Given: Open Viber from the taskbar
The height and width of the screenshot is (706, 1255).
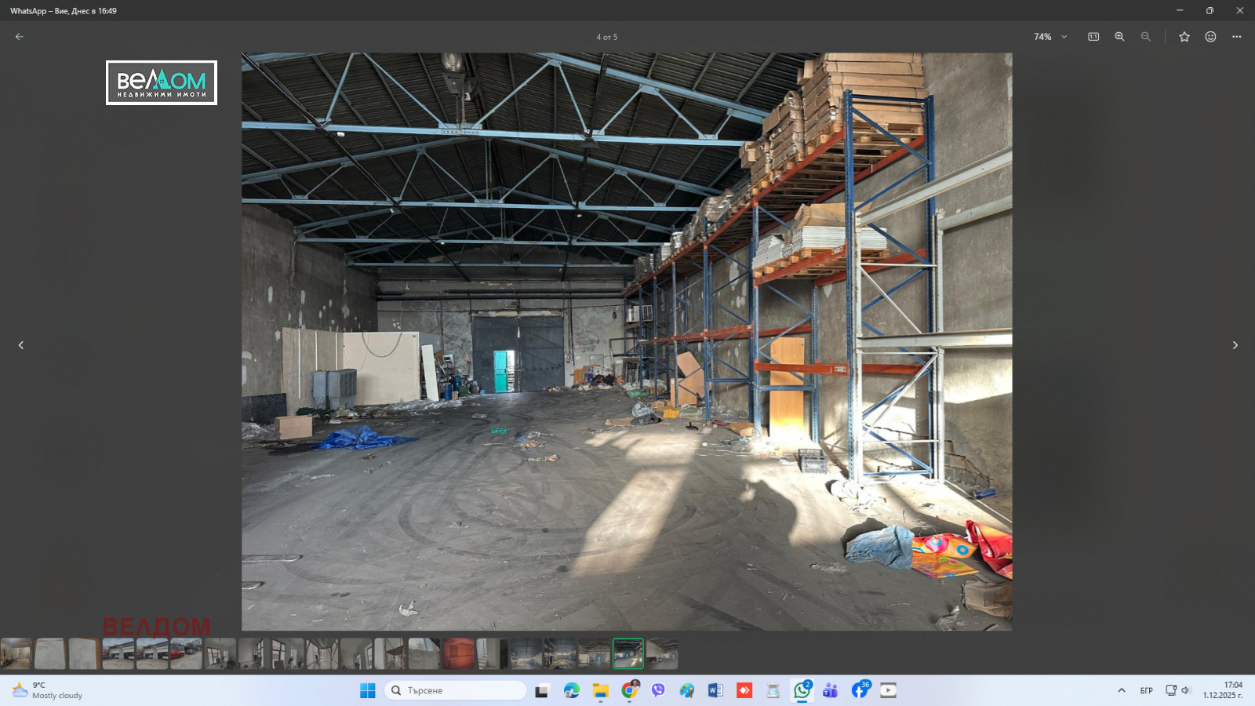Looking at the screenshot, I should click(658, 690).
